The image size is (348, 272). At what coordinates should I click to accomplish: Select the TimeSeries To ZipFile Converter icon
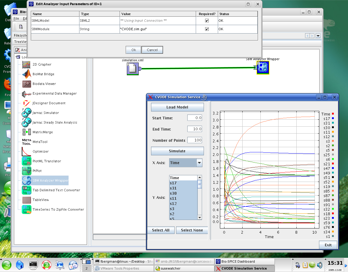(x=26, y=209)
